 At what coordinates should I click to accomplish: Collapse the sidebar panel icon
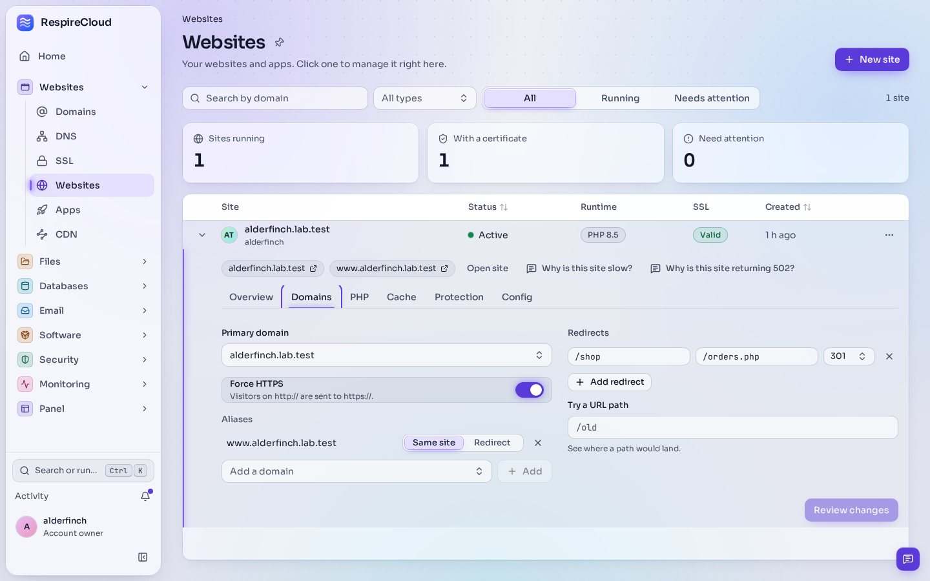[x=143, y=557]
